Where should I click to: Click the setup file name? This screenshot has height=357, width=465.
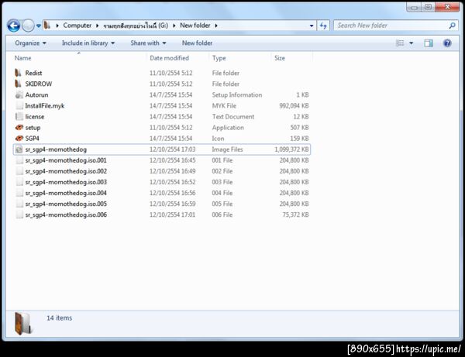point(33,128)
